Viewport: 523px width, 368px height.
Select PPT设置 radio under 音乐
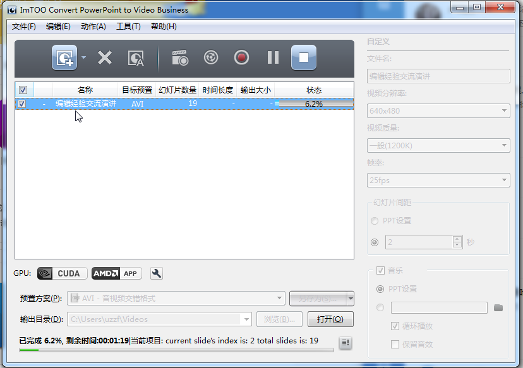[x=380, y=289]
